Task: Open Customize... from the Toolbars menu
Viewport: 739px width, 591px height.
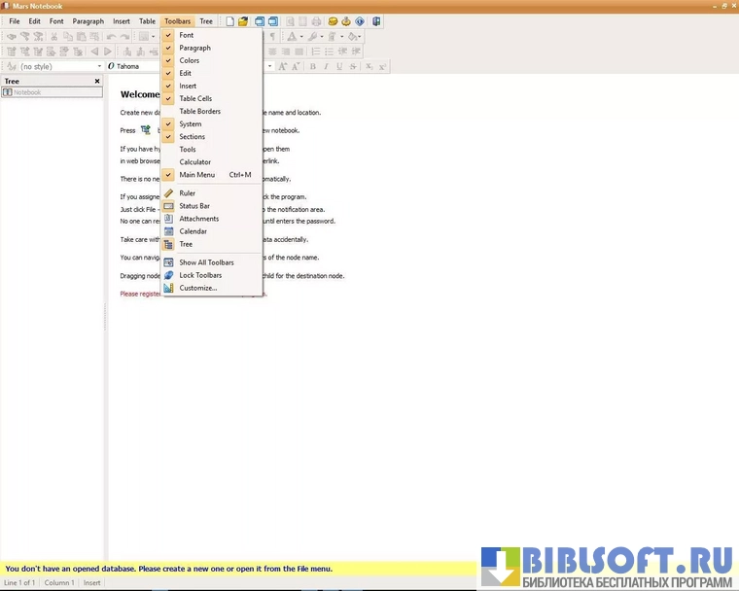Action: pos(197,288)
